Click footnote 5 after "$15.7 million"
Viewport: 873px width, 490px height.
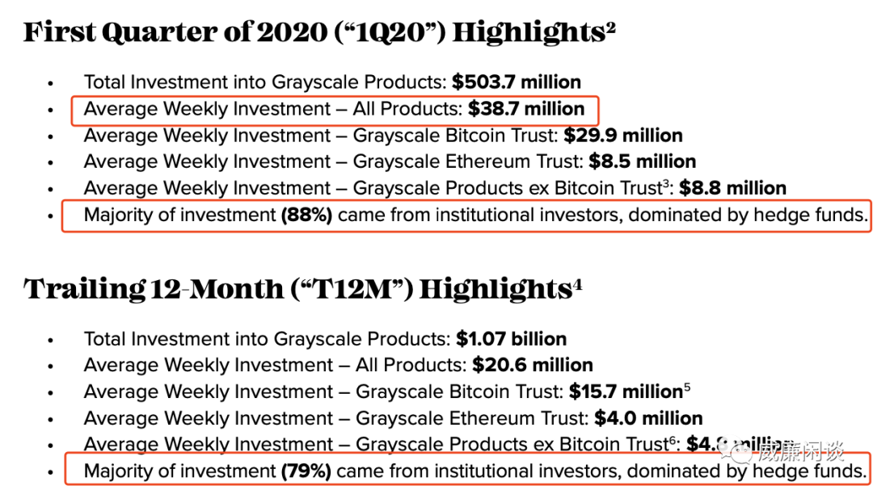coord(687,387)
